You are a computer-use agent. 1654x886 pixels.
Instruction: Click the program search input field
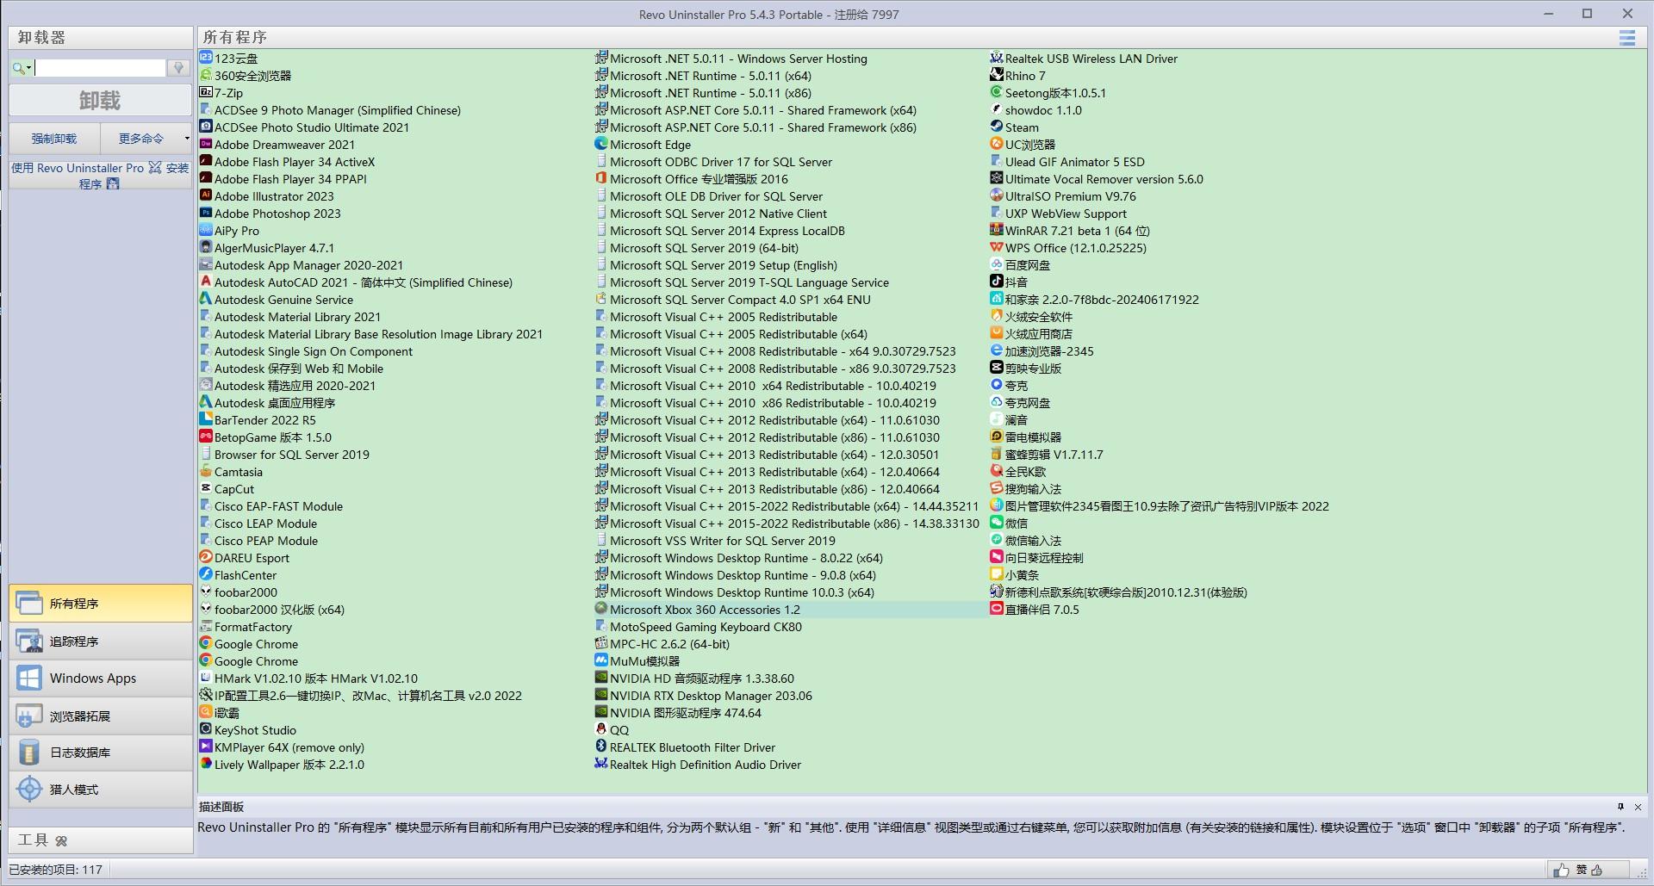[100, 68]
